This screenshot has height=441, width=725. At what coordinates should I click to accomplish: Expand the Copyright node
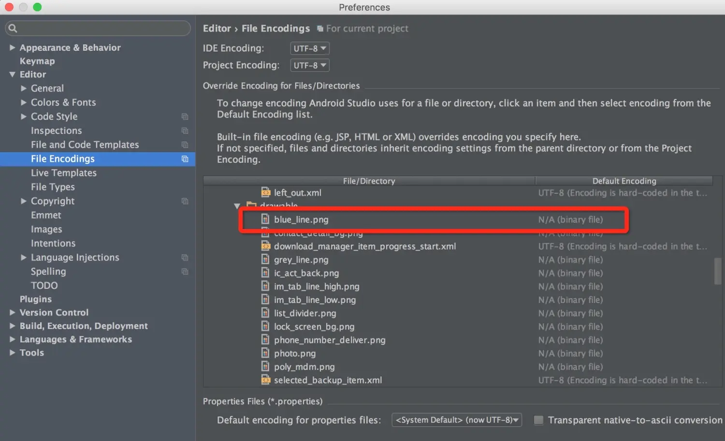[24, 201]
